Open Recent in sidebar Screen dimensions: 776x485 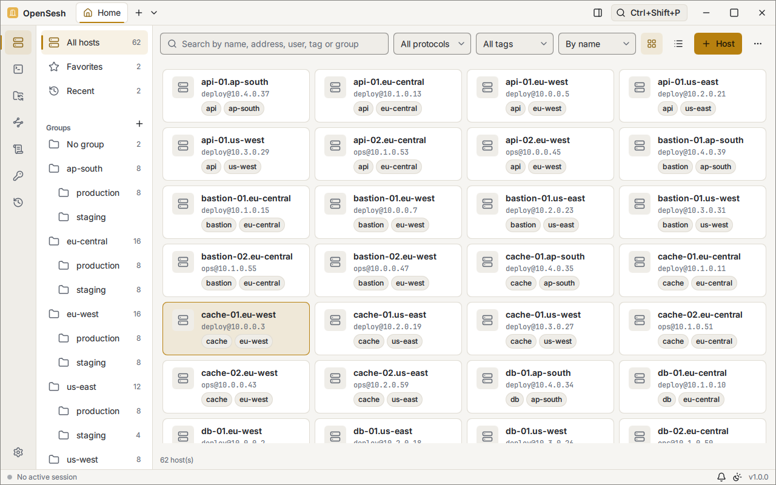(x=95, y=91)
